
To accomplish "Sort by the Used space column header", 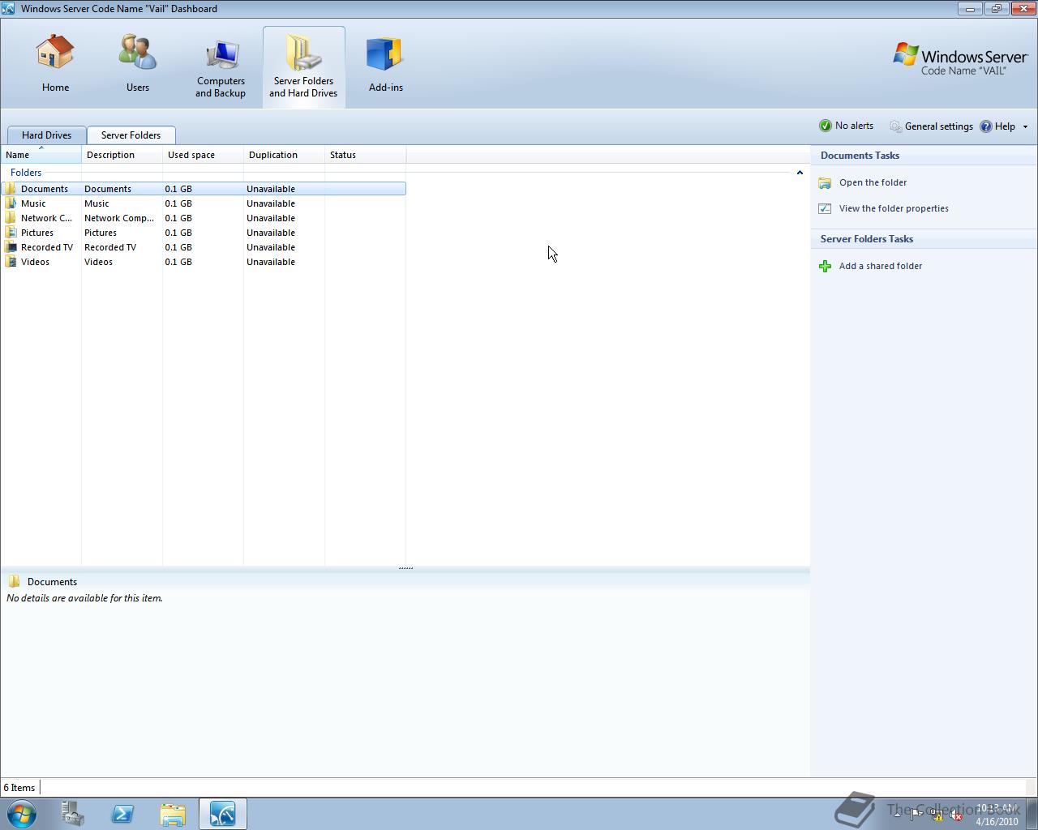I will 203,155.
